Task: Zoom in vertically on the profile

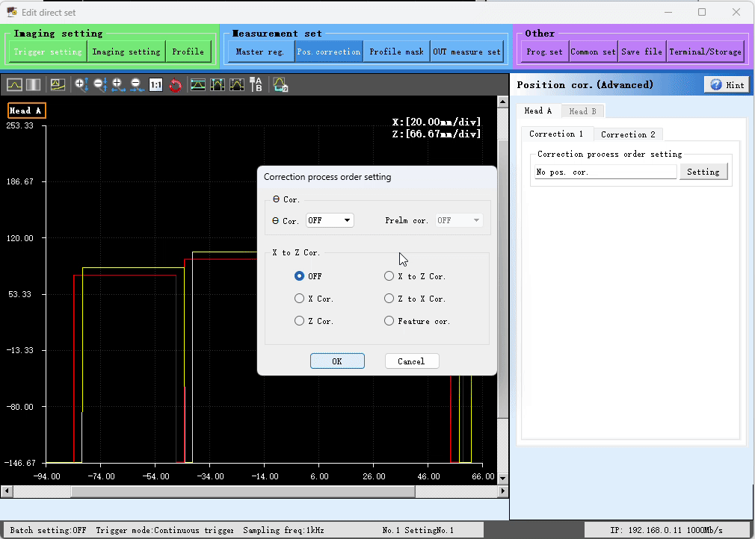Action: pos(81,85)
